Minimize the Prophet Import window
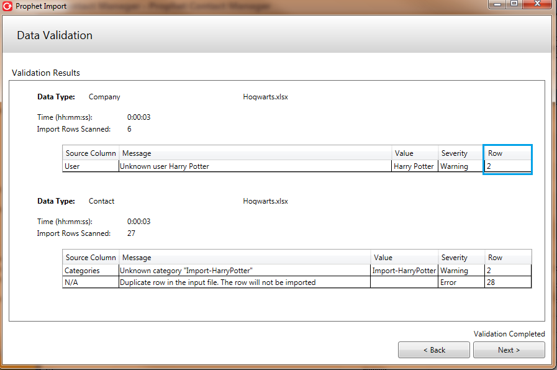 497,4
